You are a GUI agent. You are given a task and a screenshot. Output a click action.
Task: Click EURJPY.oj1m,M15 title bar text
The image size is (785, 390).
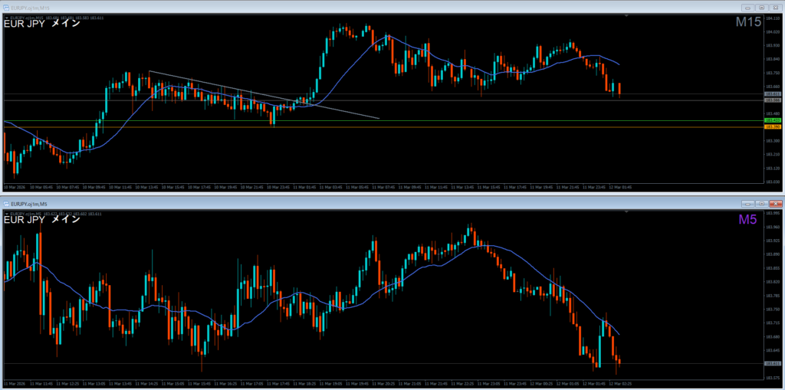pyautogui.click(x=31, y=8)
